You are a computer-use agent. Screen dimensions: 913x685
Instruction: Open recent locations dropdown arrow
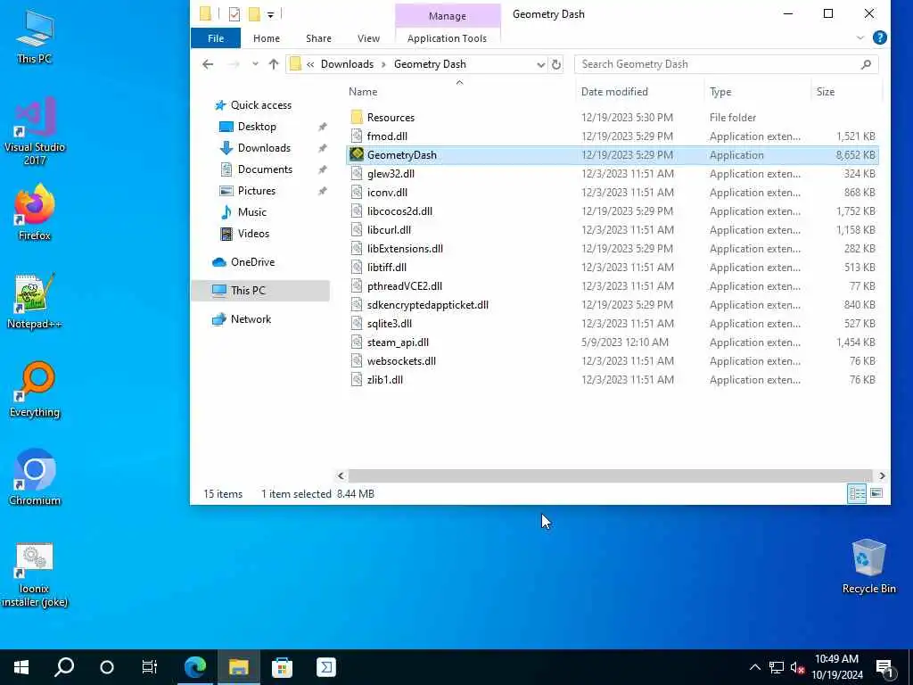click(255, 64)
